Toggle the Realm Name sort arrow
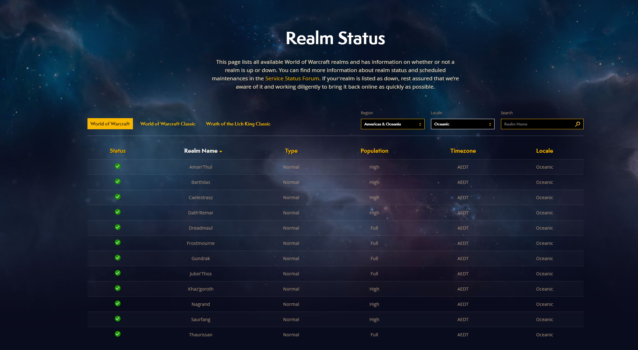 pos(221,151)
